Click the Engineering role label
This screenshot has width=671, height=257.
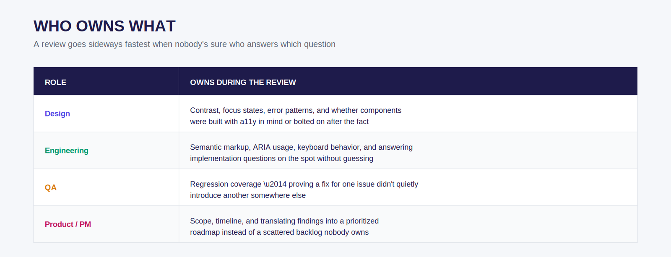pos(67,151)
